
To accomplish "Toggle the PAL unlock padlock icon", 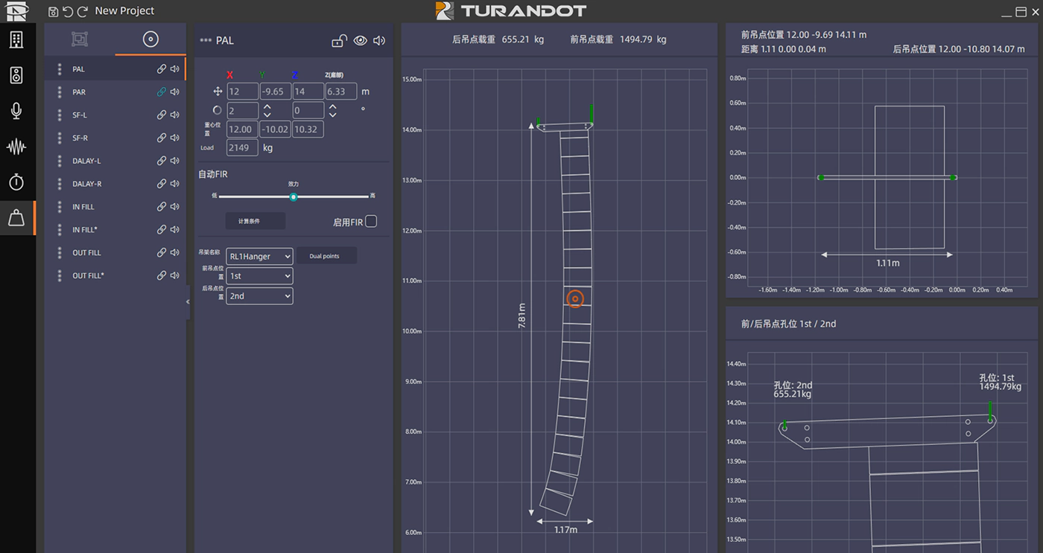I will pos(339,41).
